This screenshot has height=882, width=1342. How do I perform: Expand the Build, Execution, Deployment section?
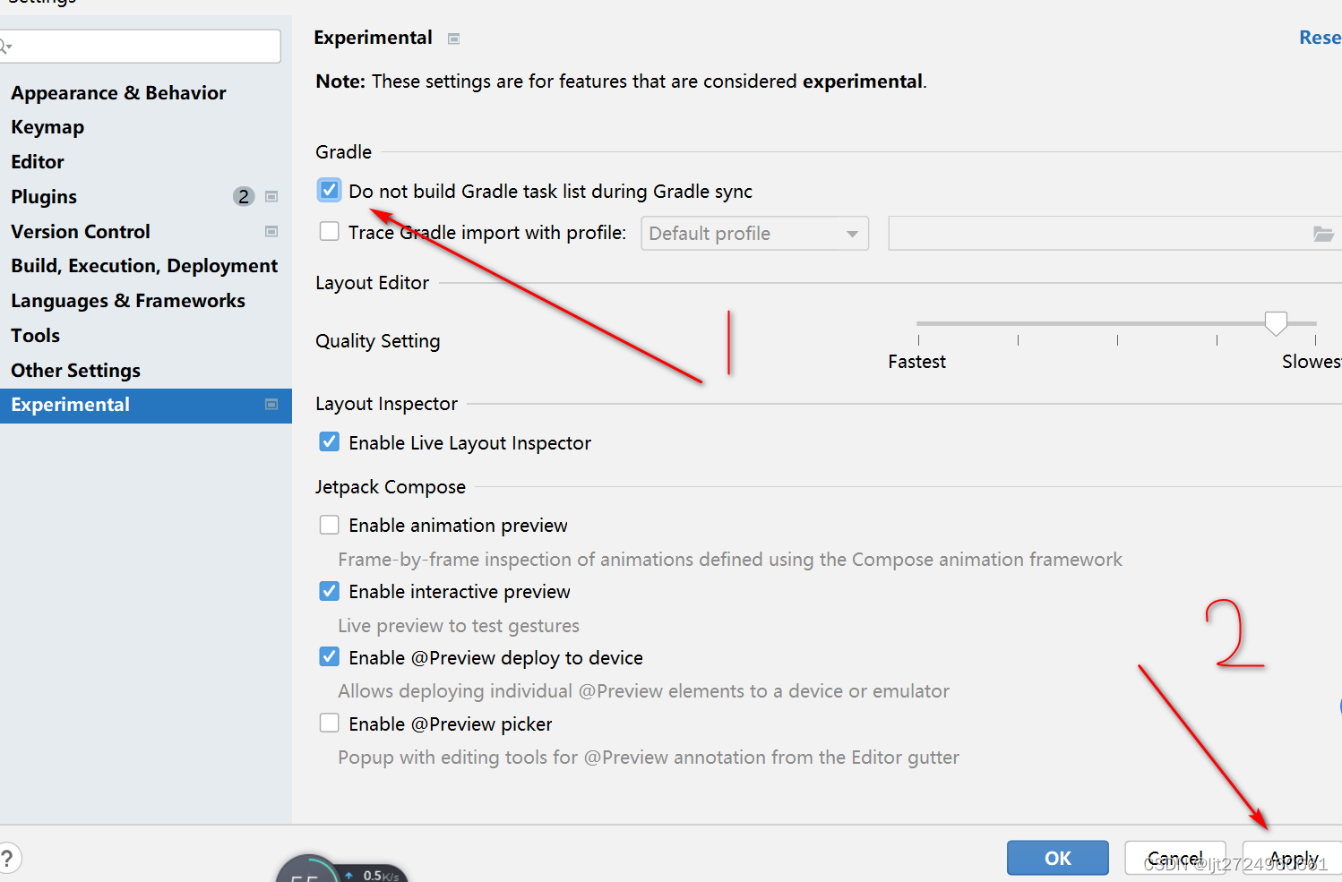[x=144, y=265]
